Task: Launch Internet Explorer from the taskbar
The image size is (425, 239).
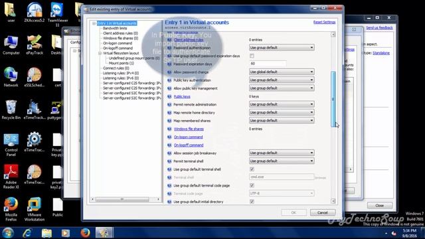Action: click(x=27, y=233)
